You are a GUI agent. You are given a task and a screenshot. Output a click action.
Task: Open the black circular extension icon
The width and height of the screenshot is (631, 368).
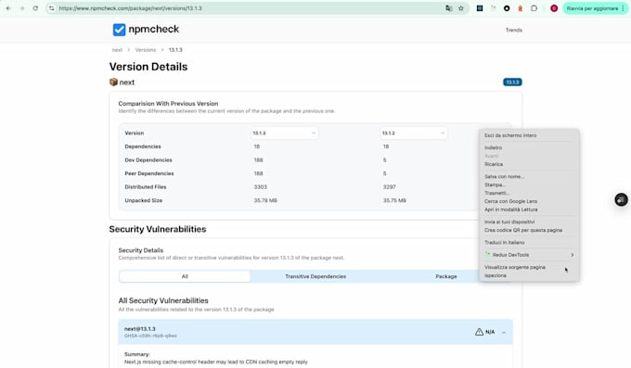click(507, 8)
